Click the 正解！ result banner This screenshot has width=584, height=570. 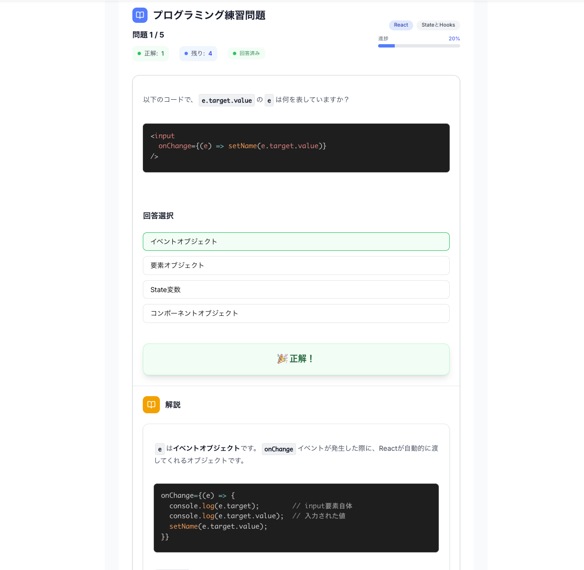pyautogui.click(x=296, y=359)
